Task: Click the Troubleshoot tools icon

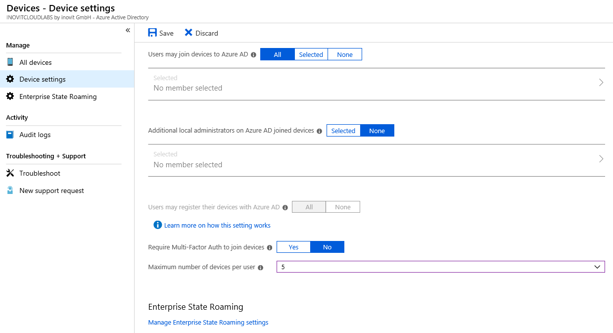Action: tap(10, 173)
